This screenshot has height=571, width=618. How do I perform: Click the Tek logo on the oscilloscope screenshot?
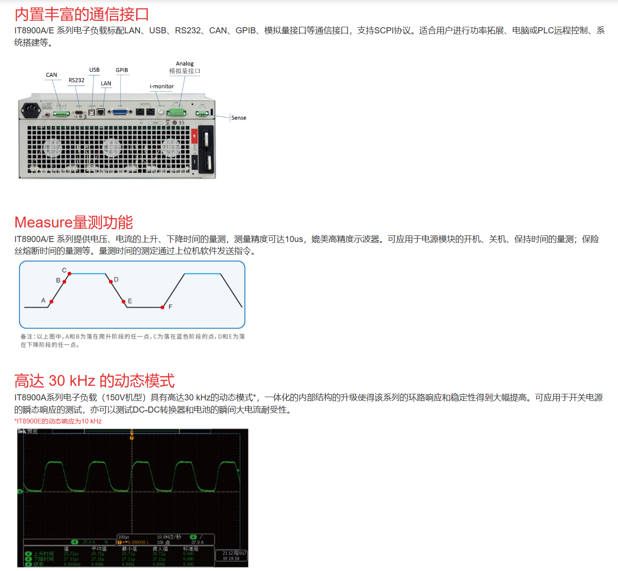[x=22, y=431]
